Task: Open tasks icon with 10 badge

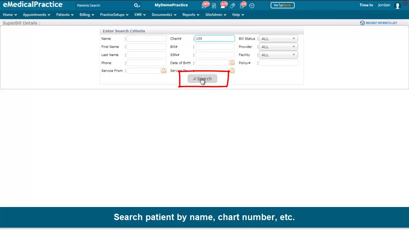Action: 243,5
